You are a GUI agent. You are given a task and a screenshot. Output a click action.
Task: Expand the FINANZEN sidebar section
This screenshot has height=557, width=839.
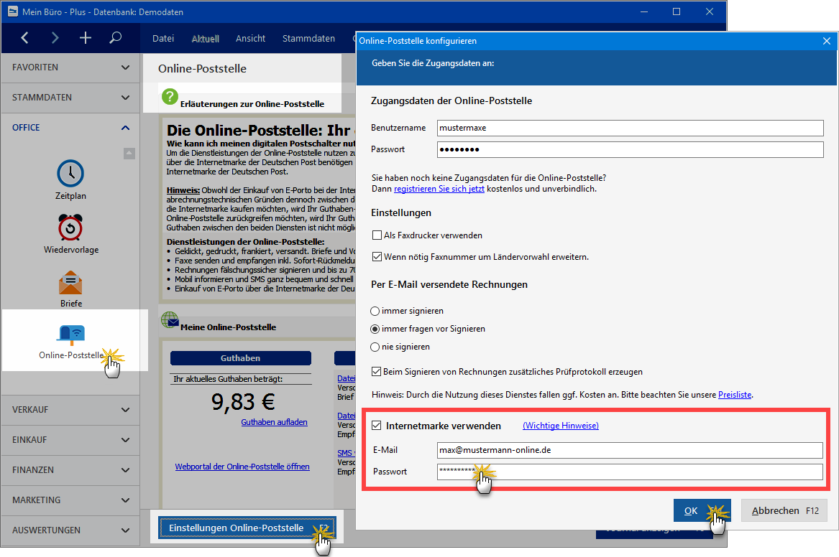coord(70,470)
